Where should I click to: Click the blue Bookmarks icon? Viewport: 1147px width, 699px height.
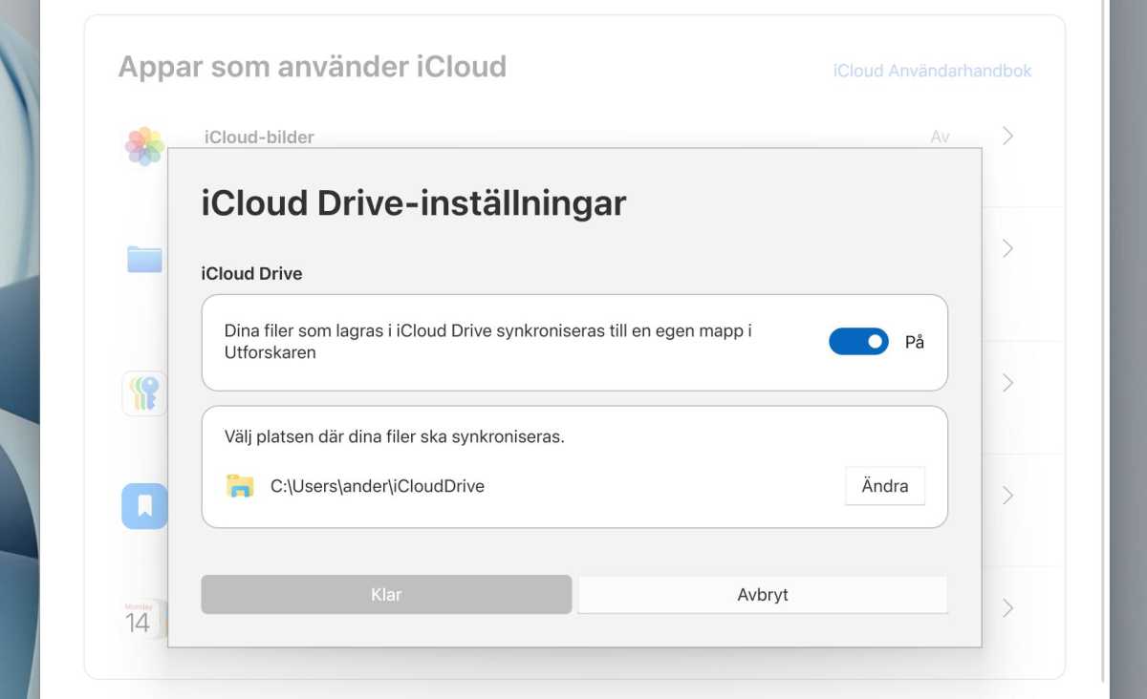coord(142,506)
